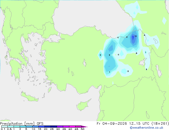Click the legend label '45'
169x130 pixels.
[76, 129]
